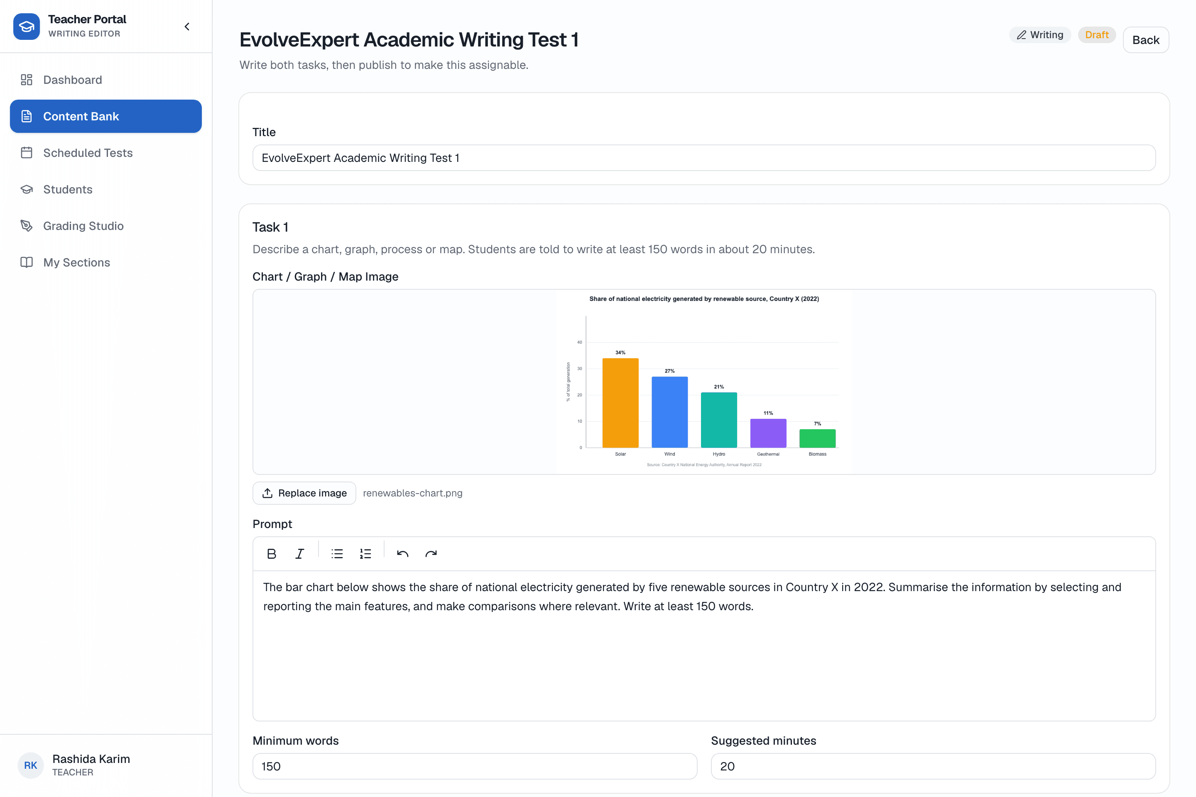This screenshot has height=797, width=1196.
Task: Insert a bulleted list in the Prompt
Action: pyautogui.click(x=337, y=554)
